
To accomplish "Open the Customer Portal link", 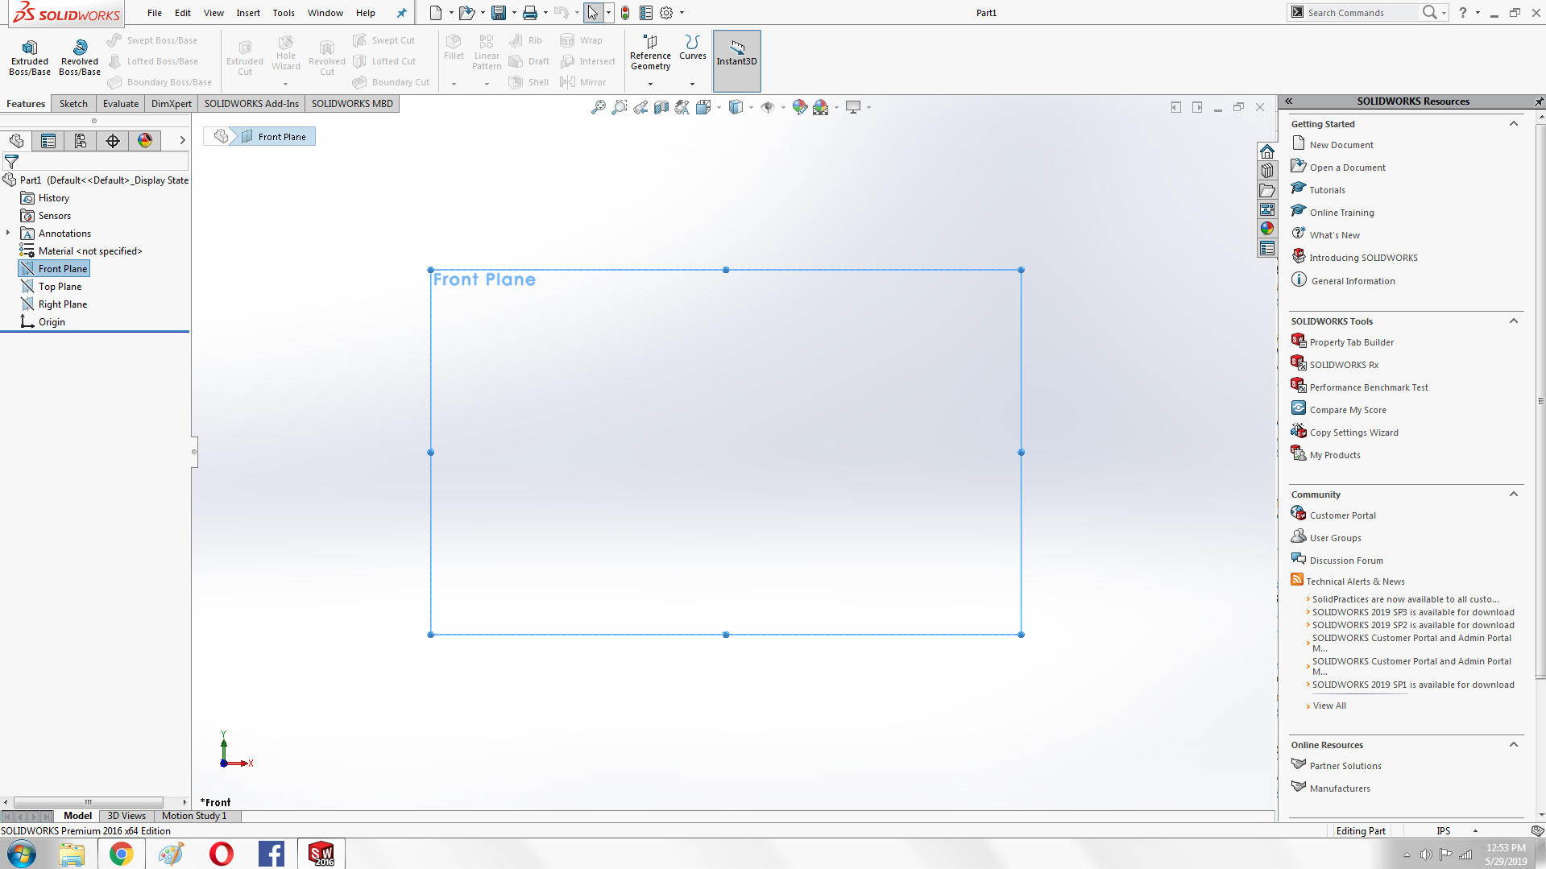I will click(1343, 515).
